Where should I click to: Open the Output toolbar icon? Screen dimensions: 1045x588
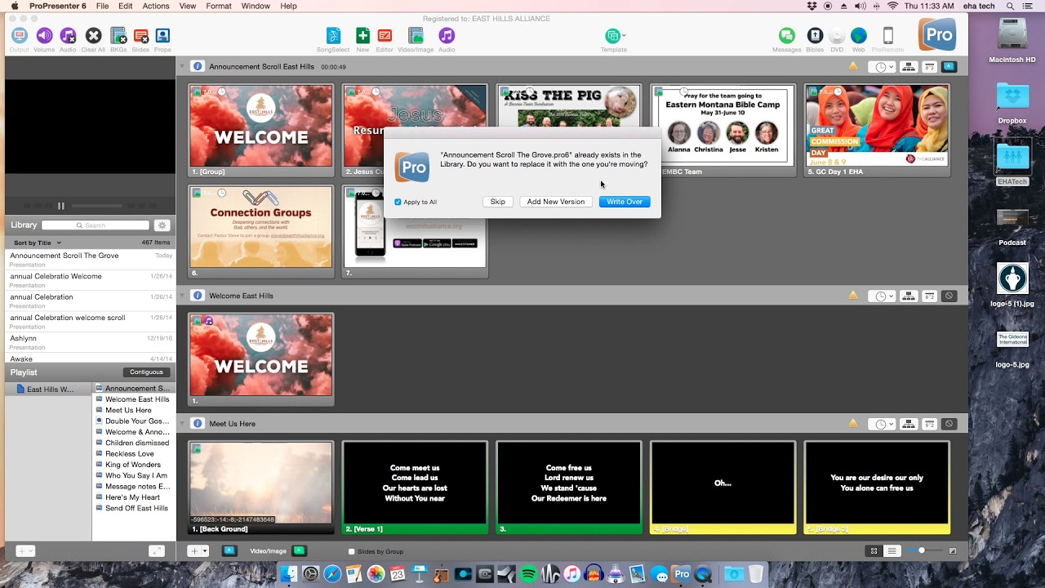pyautogui.click(x=20, y=36)
